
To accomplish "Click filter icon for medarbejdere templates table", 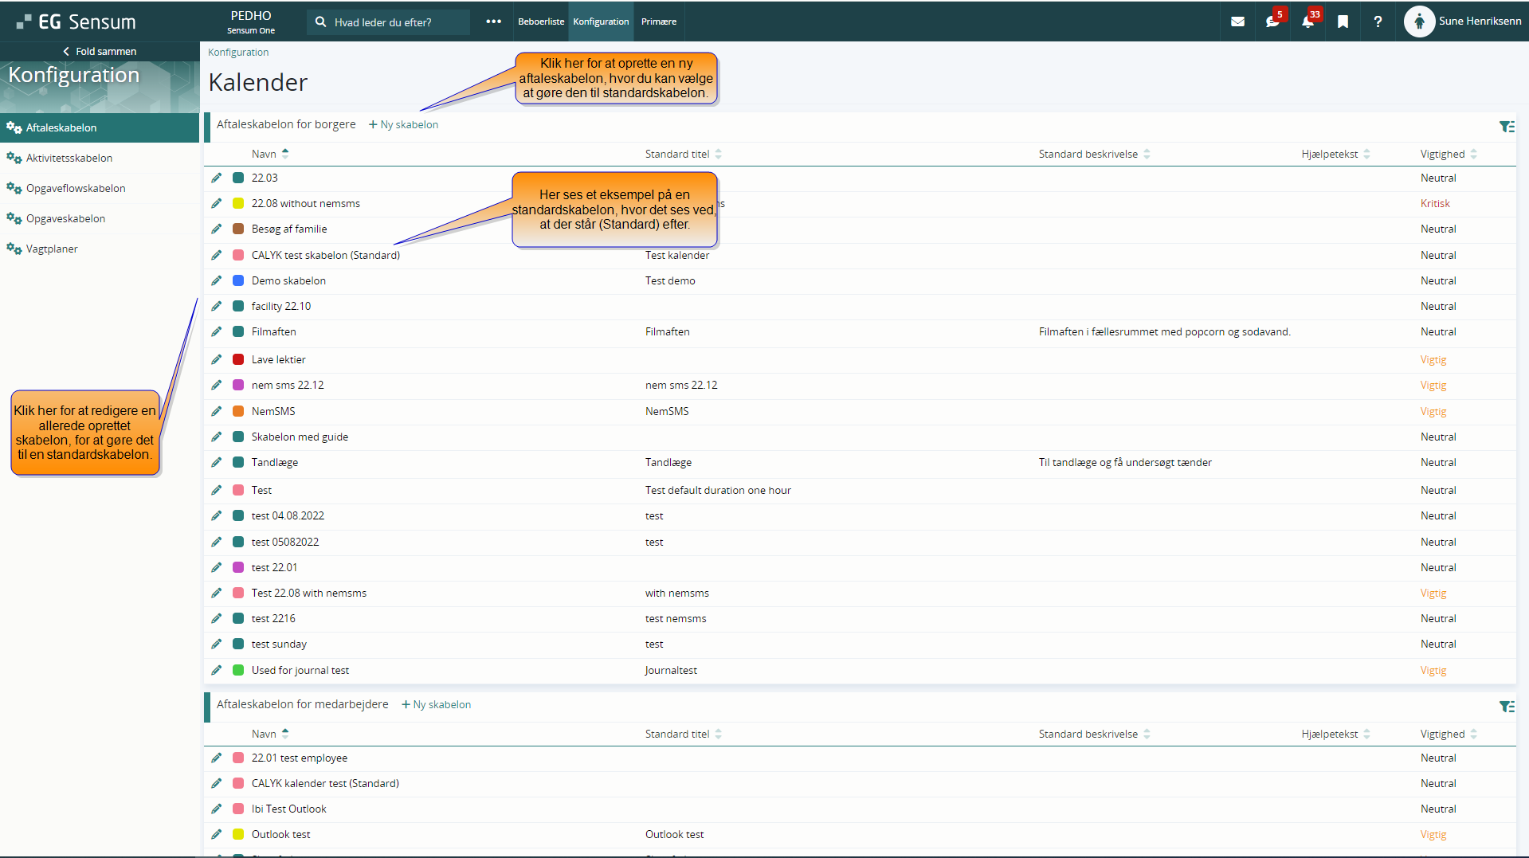I will click(x=1506, y=707).
